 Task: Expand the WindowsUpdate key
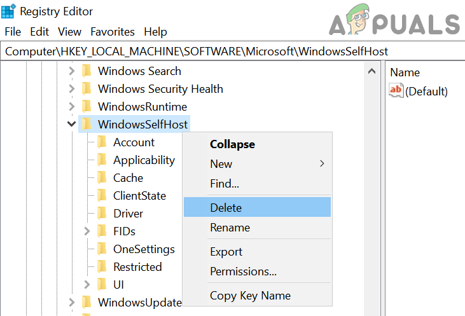click(x=71, y=303)
